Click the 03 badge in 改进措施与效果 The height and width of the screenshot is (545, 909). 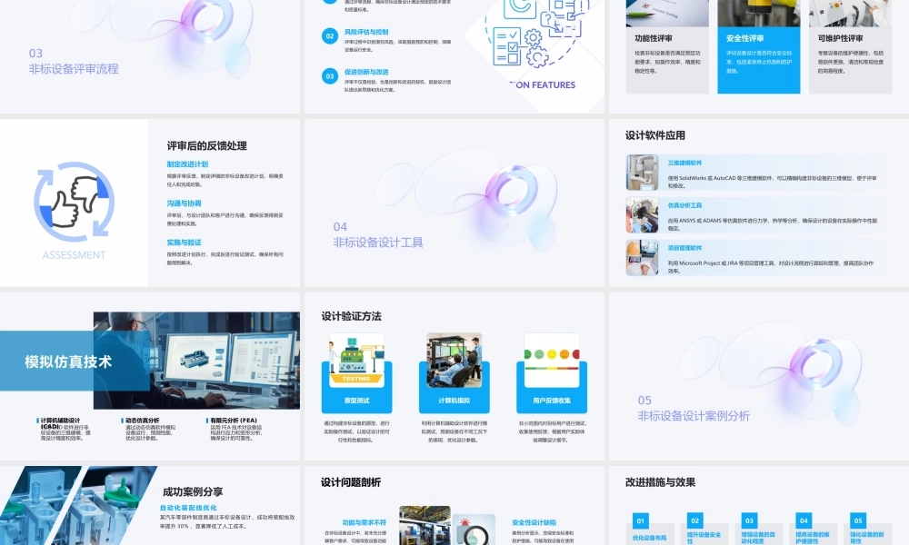click(x=750, y=520)
